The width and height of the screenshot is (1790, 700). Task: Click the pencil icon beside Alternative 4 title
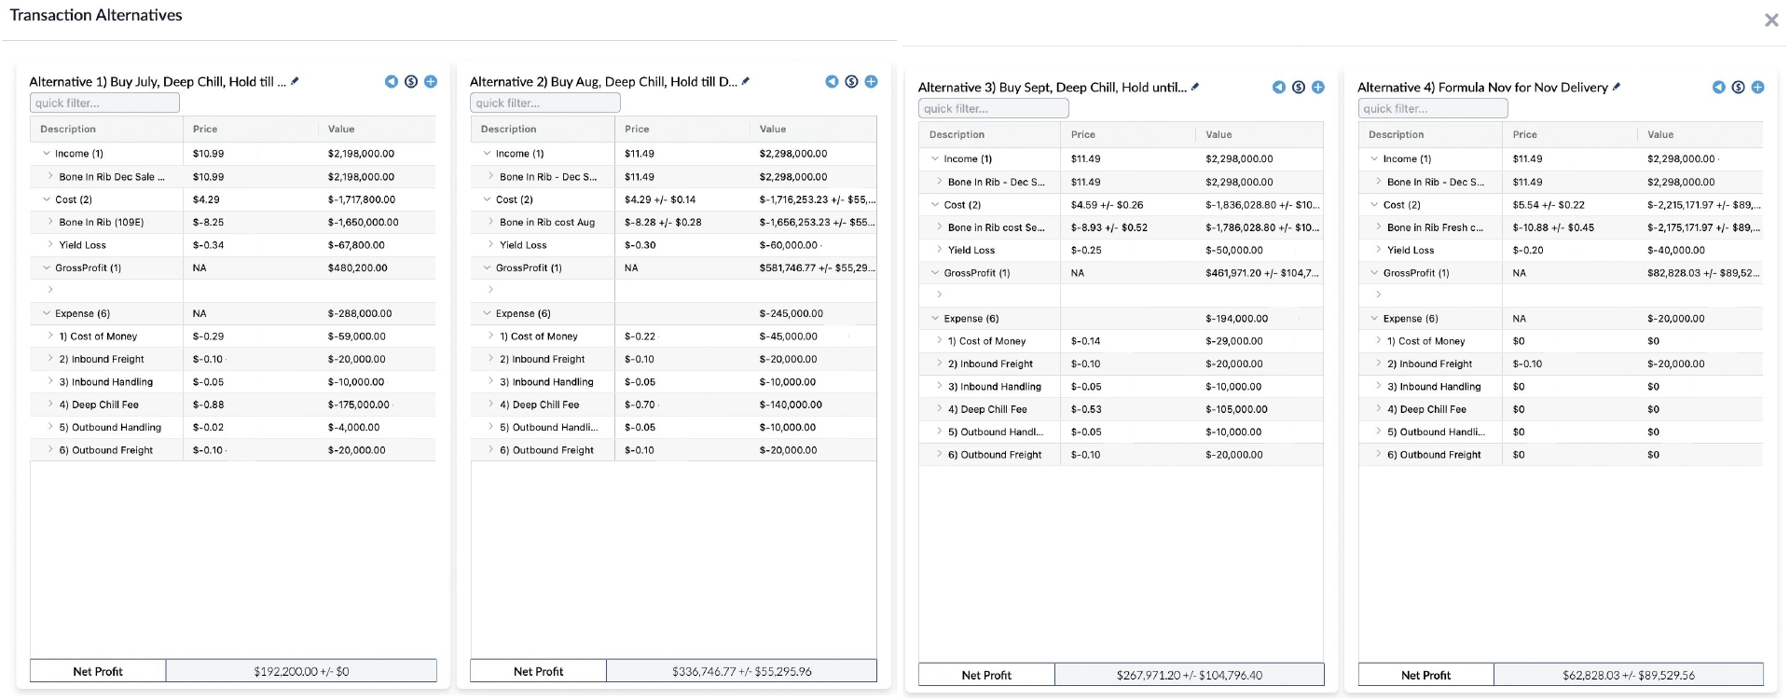click(1617, 87)
